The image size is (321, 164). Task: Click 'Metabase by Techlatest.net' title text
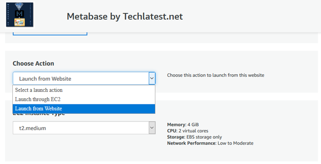[x=125, y=17]
